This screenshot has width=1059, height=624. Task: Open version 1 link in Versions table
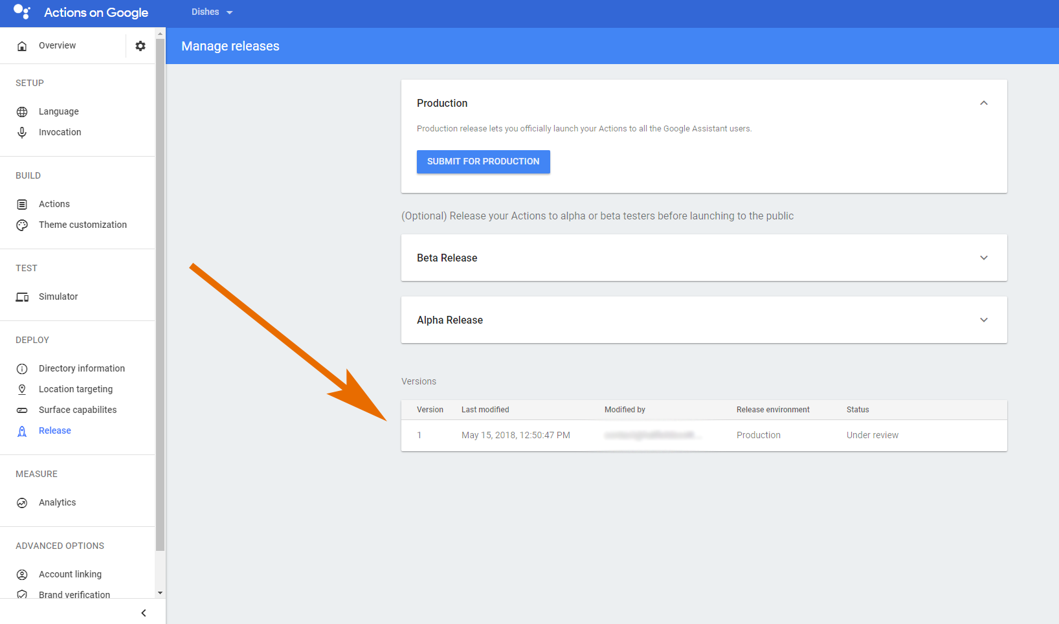pos(419,435)
